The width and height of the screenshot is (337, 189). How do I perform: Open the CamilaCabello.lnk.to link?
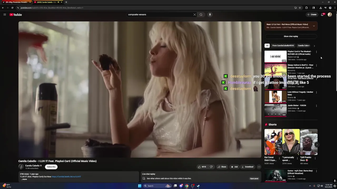(x=66, y=177)
